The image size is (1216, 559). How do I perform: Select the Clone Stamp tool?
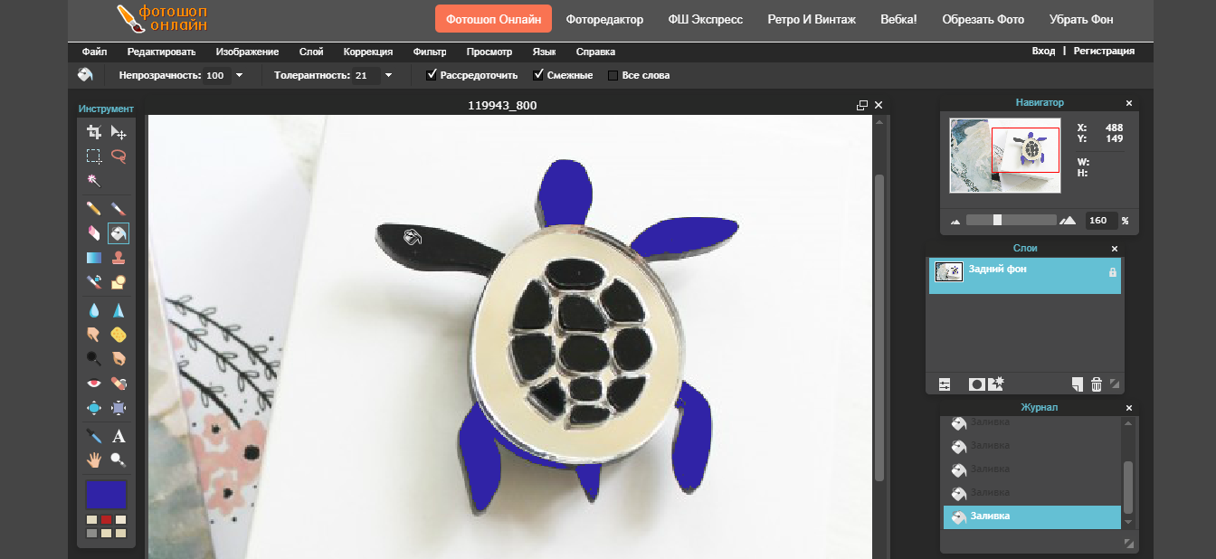[x=118, y=258]
